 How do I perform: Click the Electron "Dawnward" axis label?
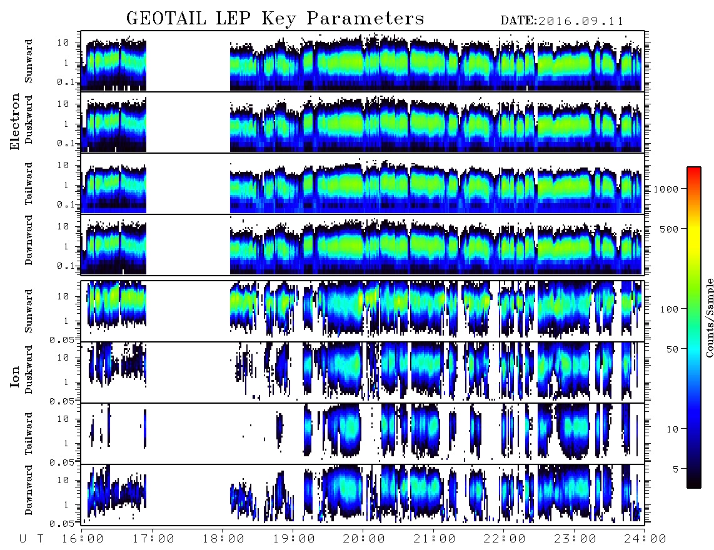click(x=29, y=240)
